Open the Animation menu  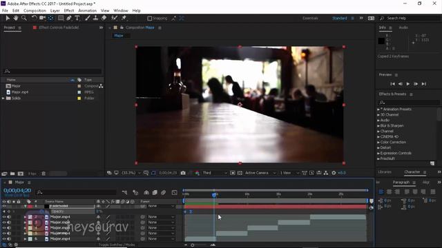(88, 11)
